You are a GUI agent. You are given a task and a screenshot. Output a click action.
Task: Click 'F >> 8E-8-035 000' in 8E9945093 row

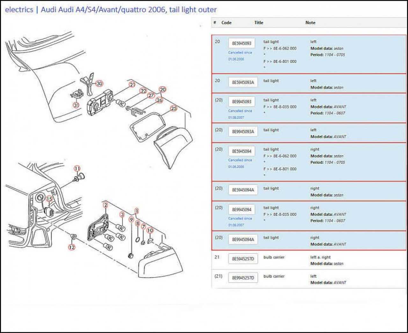pyautogui.click(x=280, y=107)
